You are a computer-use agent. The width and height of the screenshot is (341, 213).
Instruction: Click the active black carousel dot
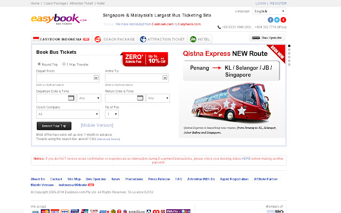click(x=289, y=46)
